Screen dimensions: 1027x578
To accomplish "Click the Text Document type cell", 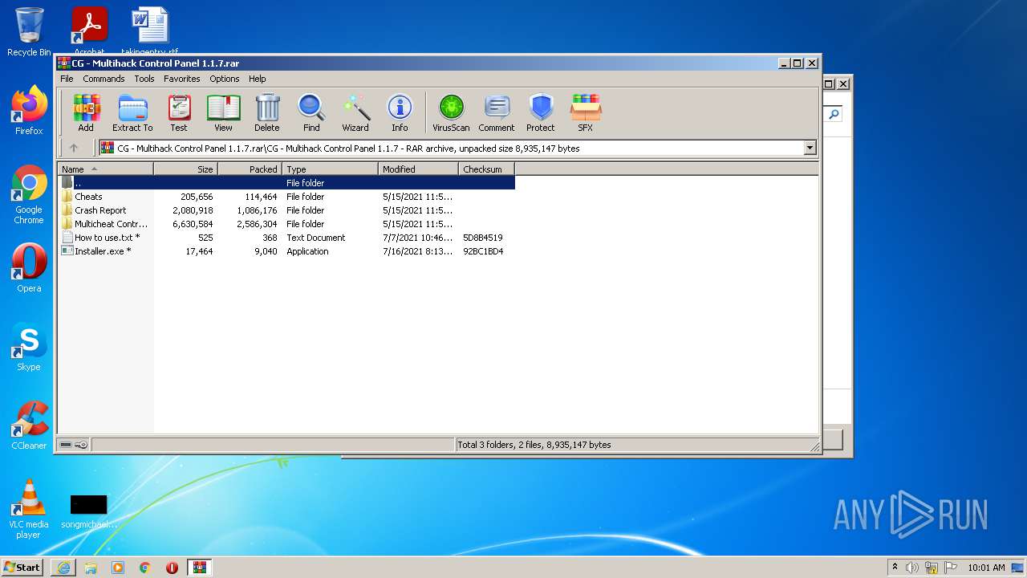I will pos(315,238).
